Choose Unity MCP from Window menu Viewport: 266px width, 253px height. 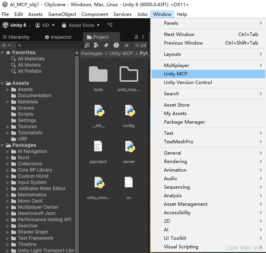pyautogui.click(x=208, y=74)
